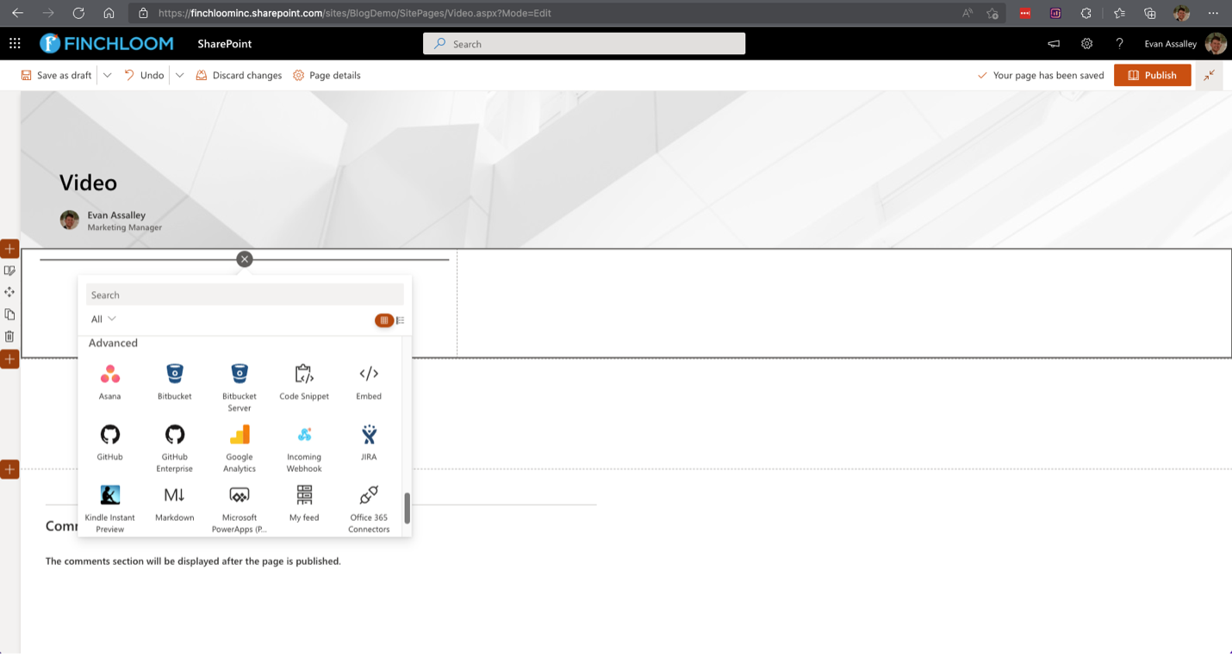Open Edit section layout icon
Viewport: 1232px width, 657px height.
tap(9, 270)
